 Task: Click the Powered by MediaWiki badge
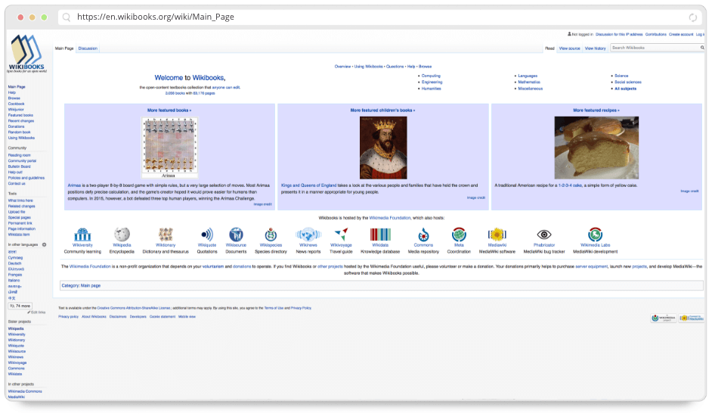click(x=691, y=318)
